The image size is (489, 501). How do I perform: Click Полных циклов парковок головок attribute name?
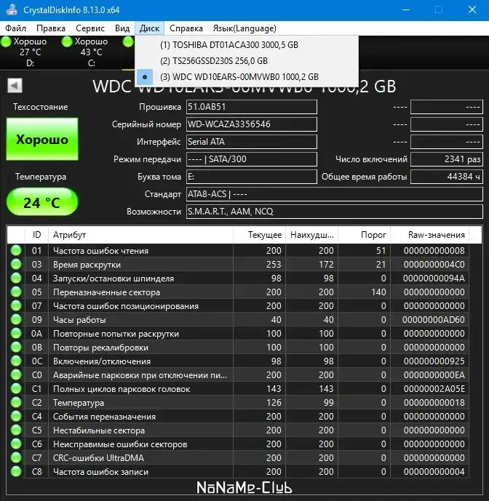point(122,389)
